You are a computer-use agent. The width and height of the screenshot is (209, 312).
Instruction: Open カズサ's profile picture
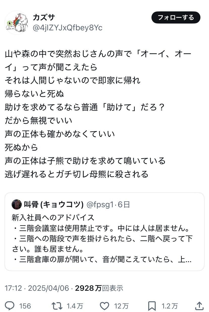[x=16, y=23]
